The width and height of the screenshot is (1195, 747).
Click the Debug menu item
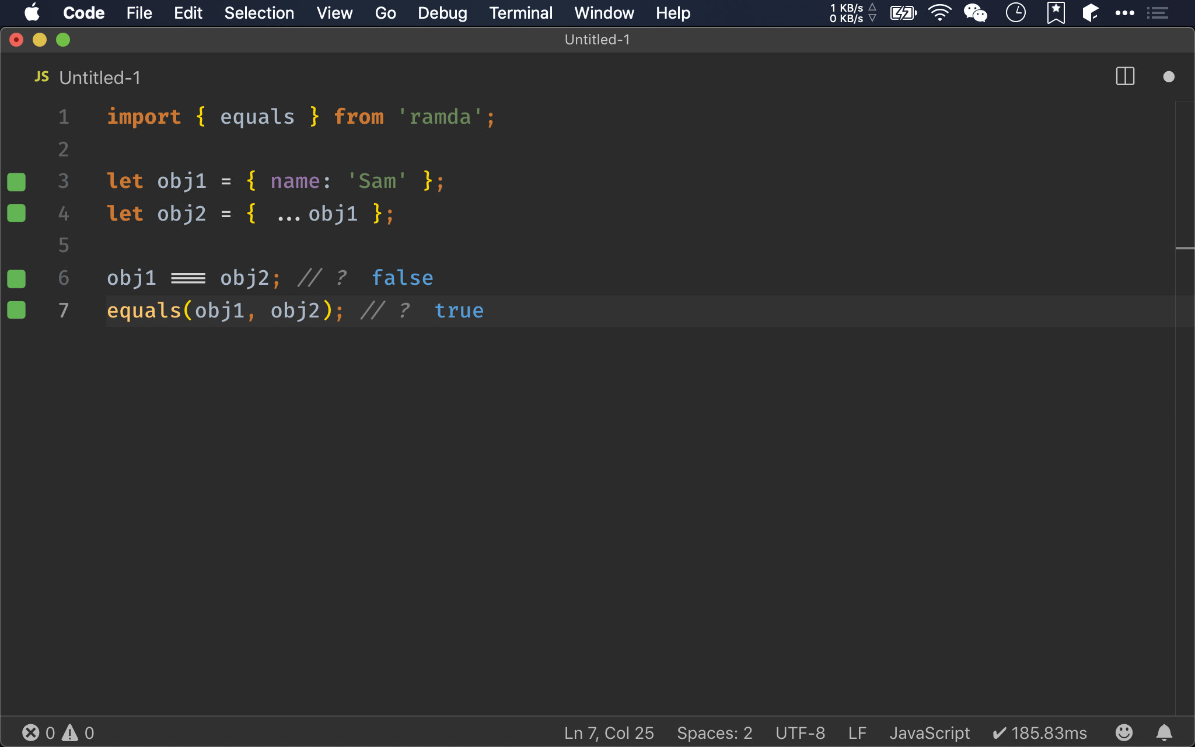coord(443,13)
